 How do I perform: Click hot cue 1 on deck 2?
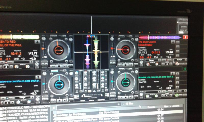pyautogui.click(x=177, y=42)
